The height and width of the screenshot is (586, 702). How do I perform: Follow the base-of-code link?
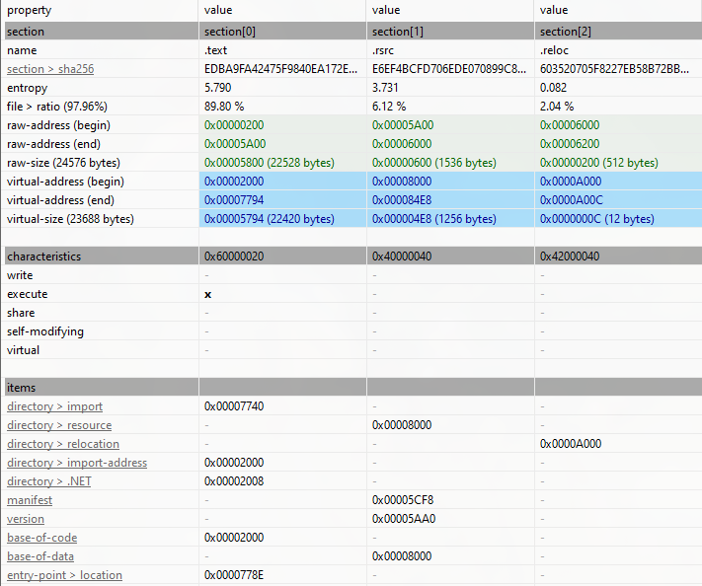[42, 538]
